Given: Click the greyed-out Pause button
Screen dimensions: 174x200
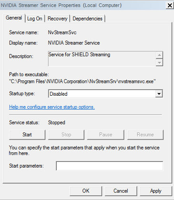Looking at the screenshot, I should pos(105,135).
